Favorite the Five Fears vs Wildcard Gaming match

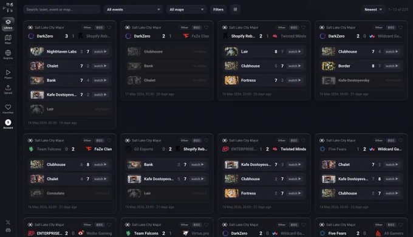pyautogui.click(x=401, y=140)
